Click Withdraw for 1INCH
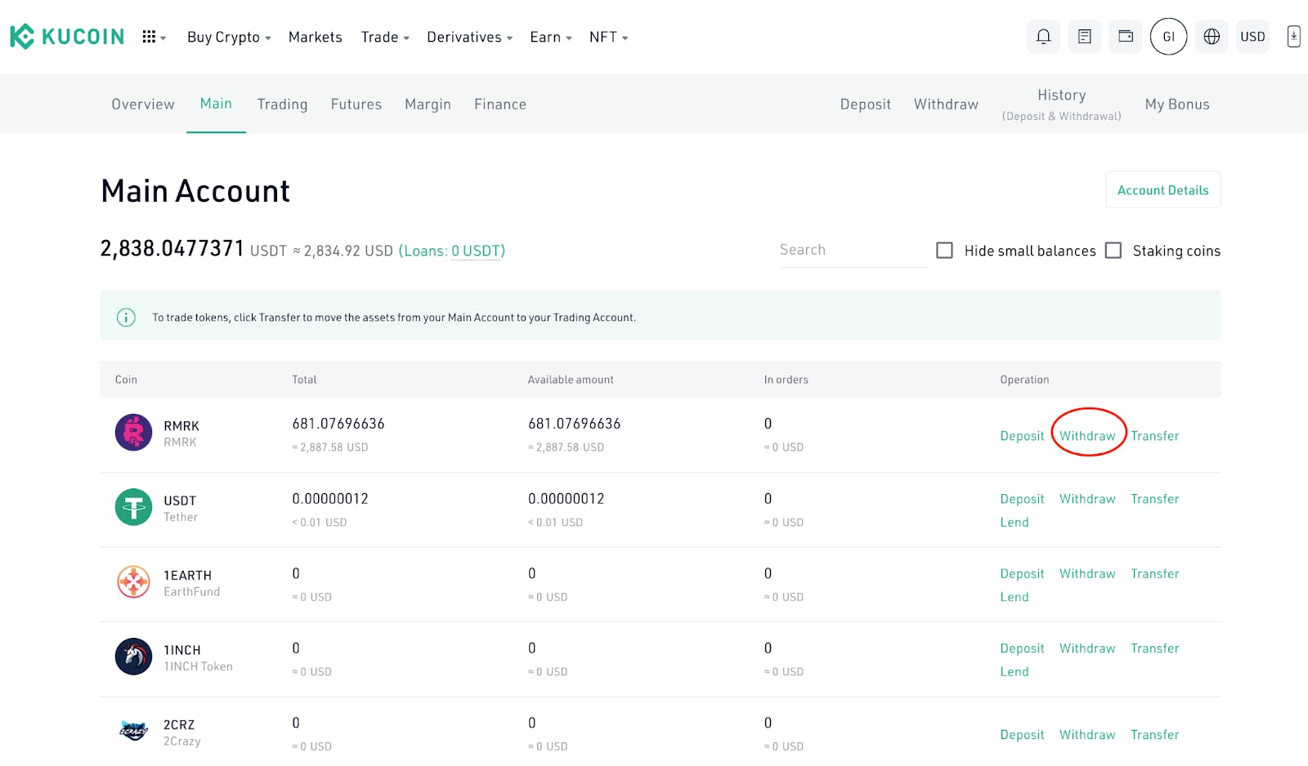The width and height of the screenshot is (1308, 766). tap(1087, 648)
